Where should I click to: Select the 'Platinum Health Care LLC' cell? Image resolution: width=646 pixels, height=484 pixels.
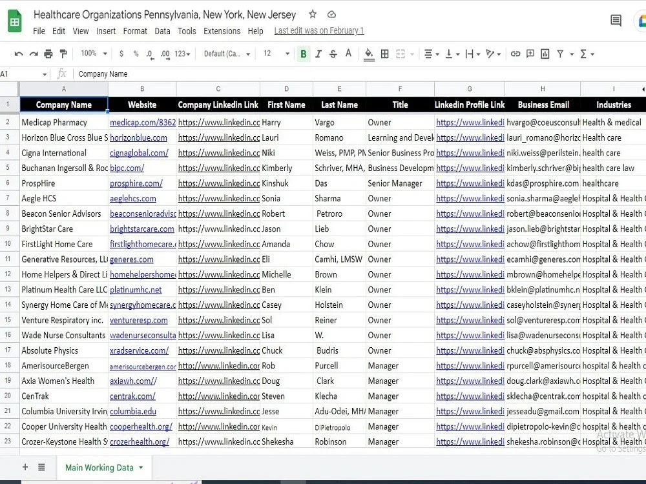64,289
